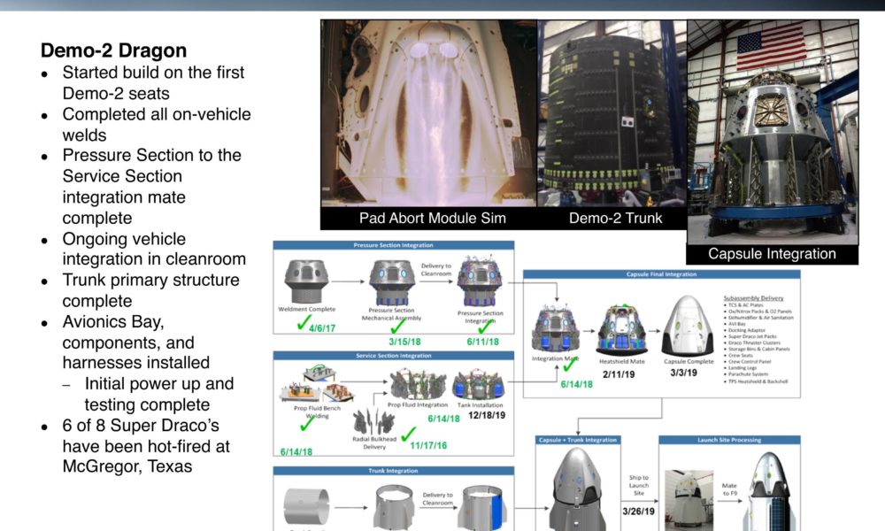Select the white Capsule Complete image
This screenshot has height=531, width=885.
(688, 327)
